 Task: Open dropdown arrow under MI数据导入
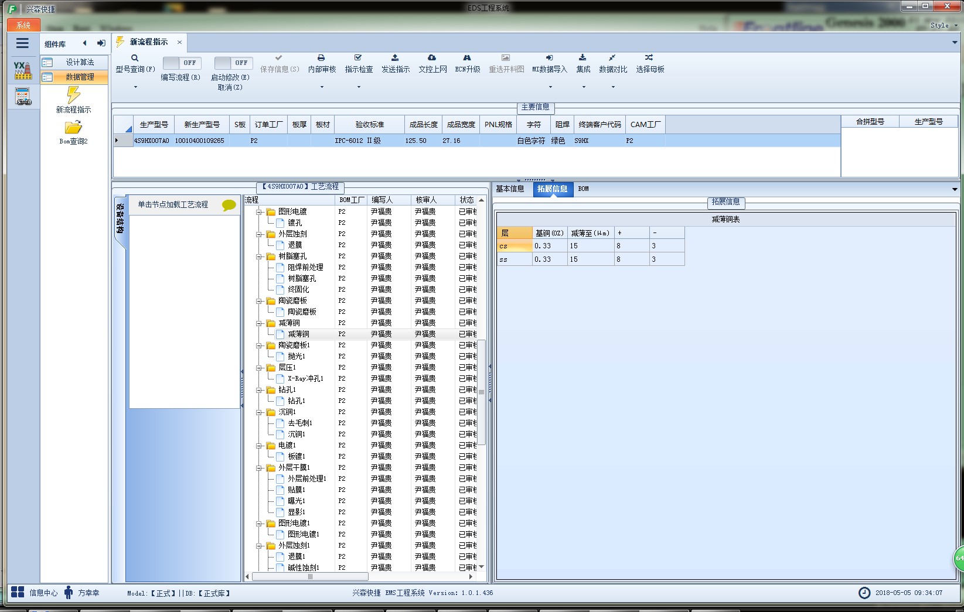click(x=550, y=87)
